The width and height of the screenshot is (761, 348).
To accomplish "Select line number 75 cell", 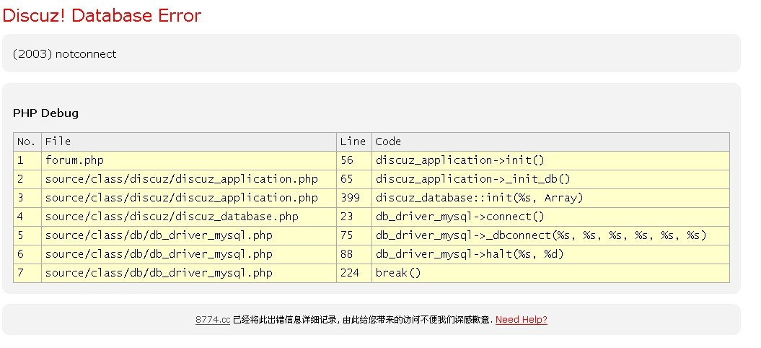I will click(353, 235).
